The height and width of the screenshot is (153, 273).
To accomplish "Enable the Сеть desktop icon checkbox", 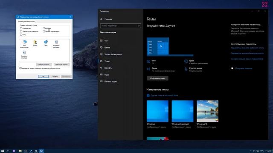I will point(21,35).
